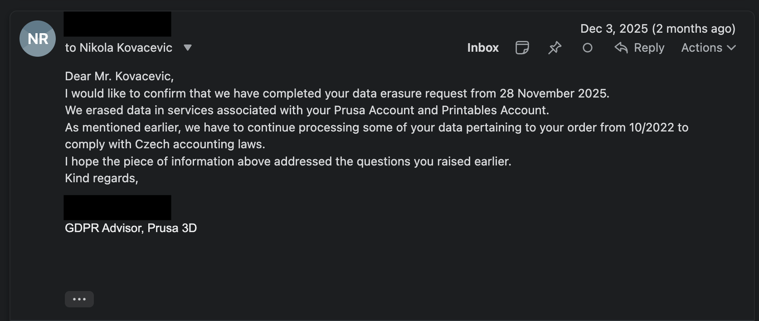Click the Reply text label
This screenshot has width=759, height=321.
(649, 47)
